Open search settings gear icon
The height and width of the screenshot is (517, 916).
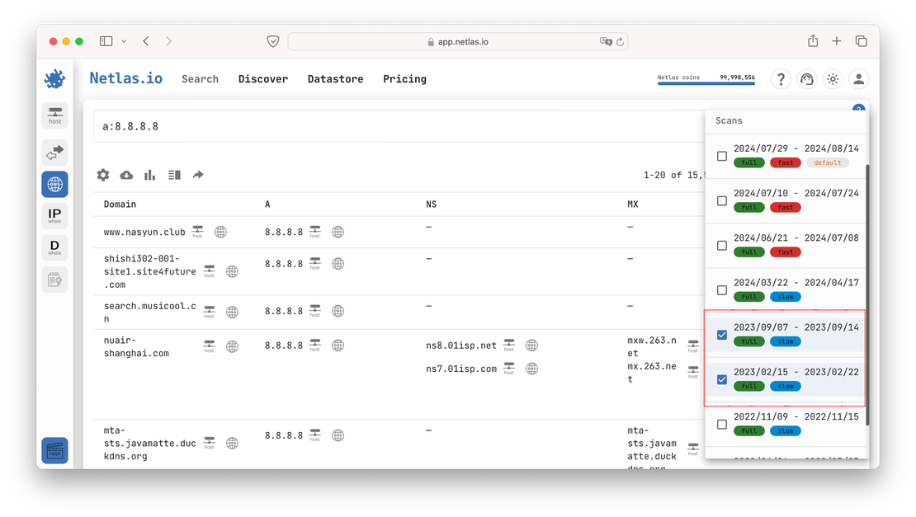(x=103, y=175)
